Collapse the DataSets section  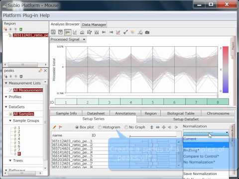click(6, 107)
